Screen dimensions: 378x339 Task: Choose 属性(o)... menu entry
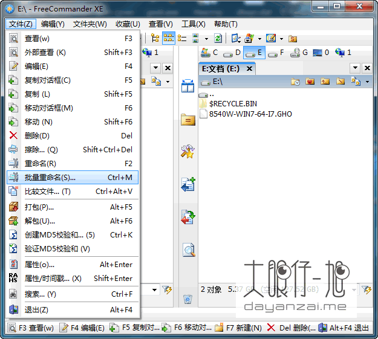(73, 265)
